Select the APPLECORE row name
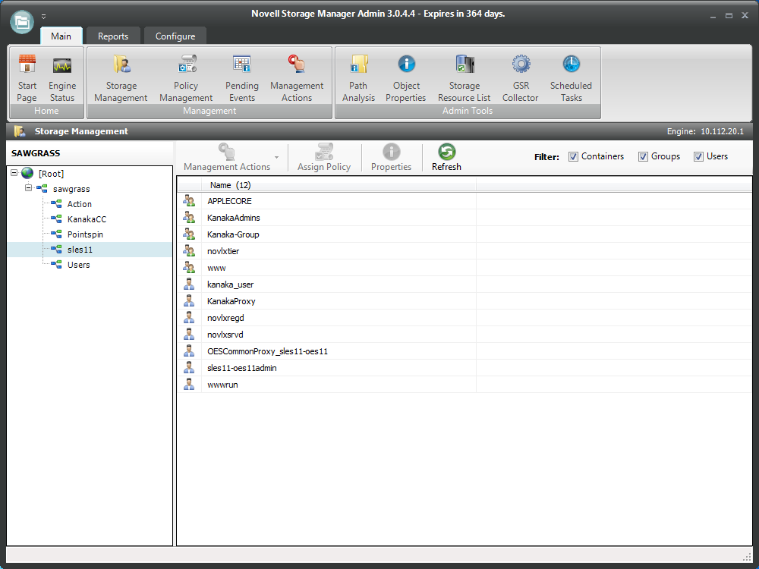Viewport: 759px width, 569px height. [229, 201]
